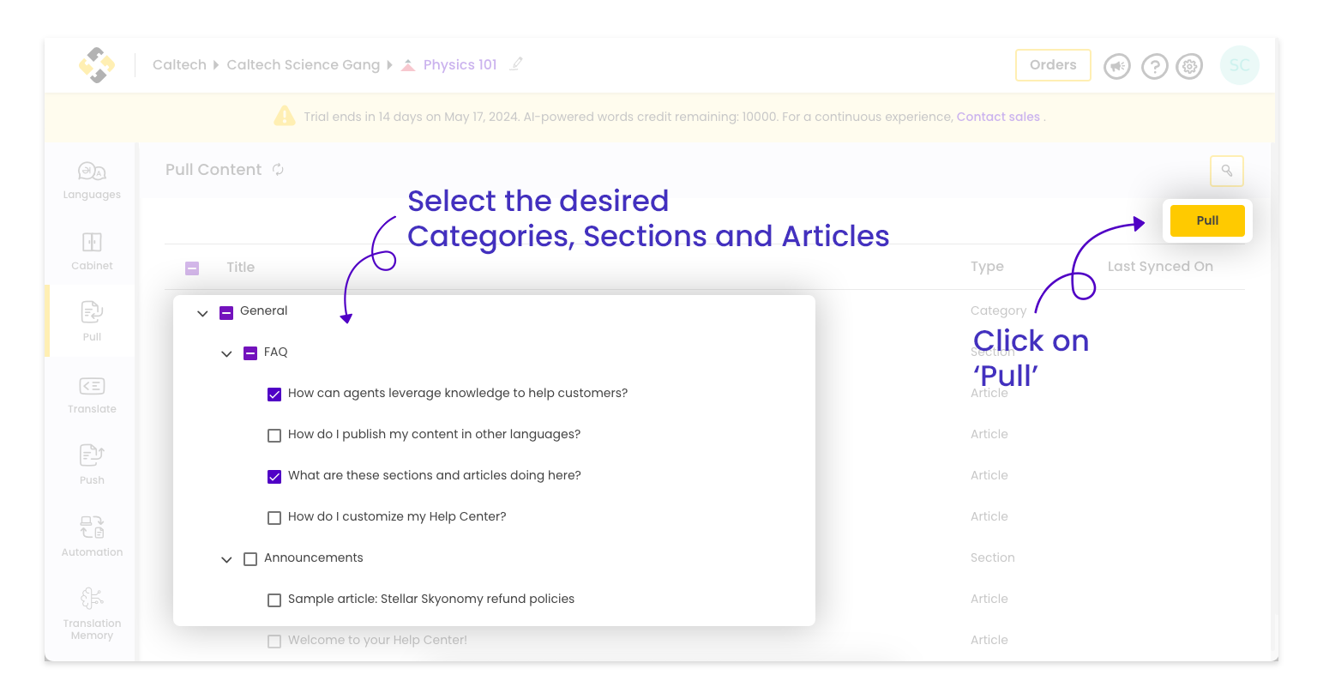Click the Caltech breadcrumb
Image resolution: width=1323 pixels, height=699 pixels.
(x=179, y=65)
